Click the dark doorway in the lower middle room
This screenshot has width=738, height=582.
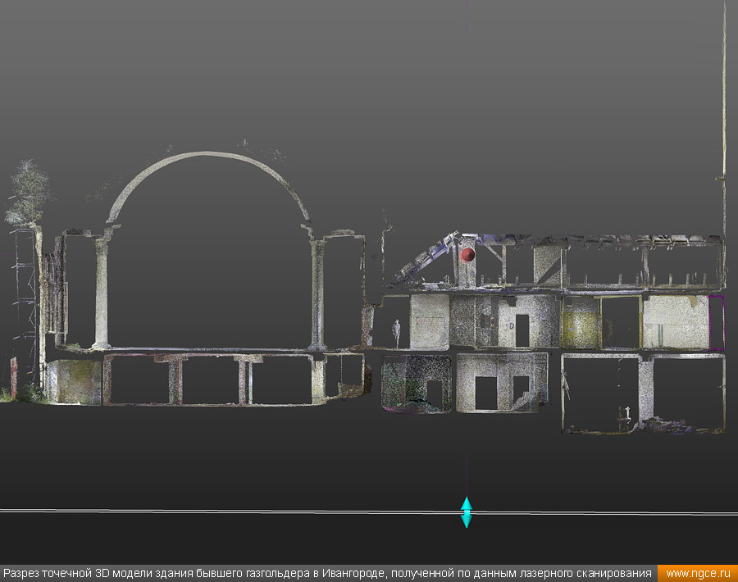click(485, 393)
